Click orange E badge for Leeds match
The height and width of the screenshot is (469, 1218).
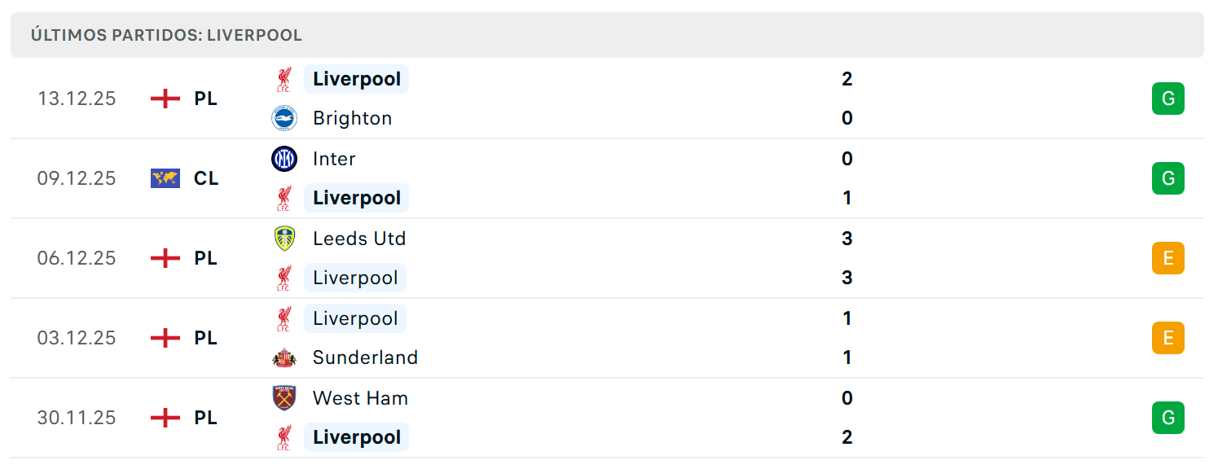[x=1167, y=258]
